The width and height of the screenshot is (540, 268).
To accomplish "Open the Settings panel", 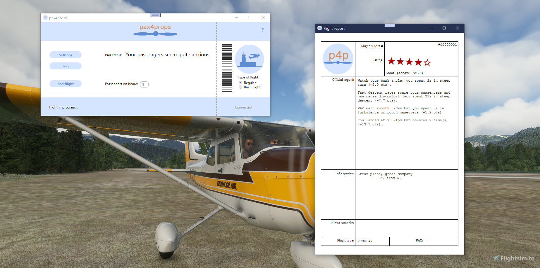I will point(66,55).
